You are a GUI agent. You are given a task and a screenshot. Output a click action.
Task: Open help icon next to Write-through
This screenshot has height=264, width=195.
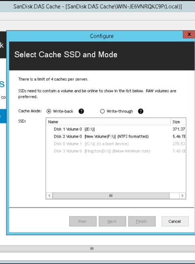(x=141, y=111)
